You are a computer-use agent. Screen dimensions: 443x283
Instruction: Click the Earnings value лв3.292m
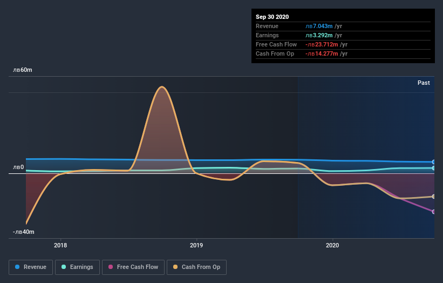click(319, 35)
